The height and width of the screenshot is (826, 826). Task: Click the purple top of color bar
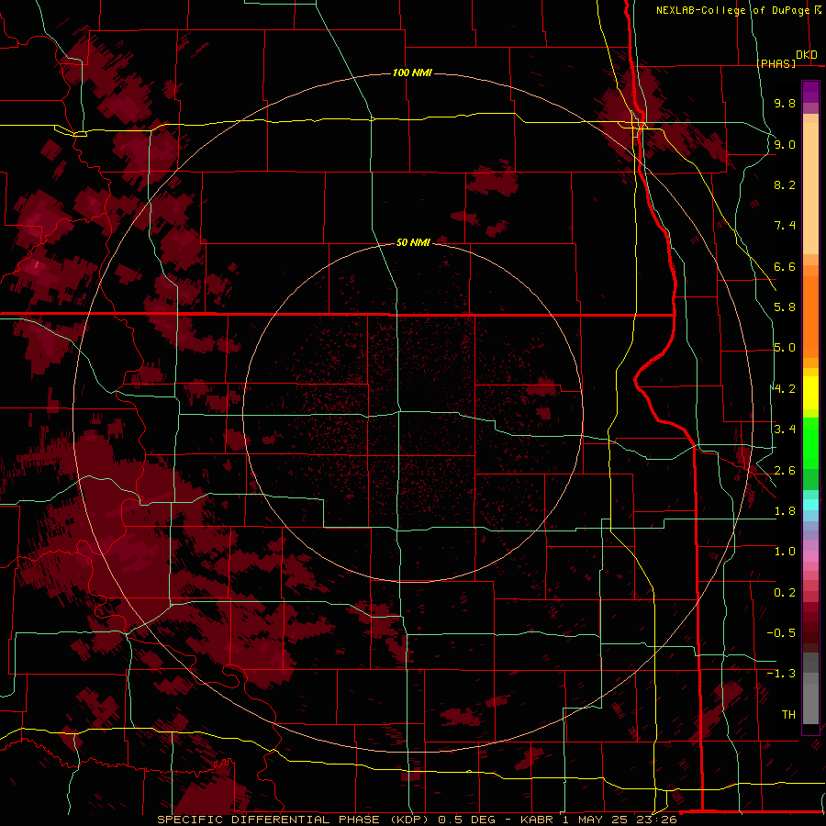(x=810, y=92)
